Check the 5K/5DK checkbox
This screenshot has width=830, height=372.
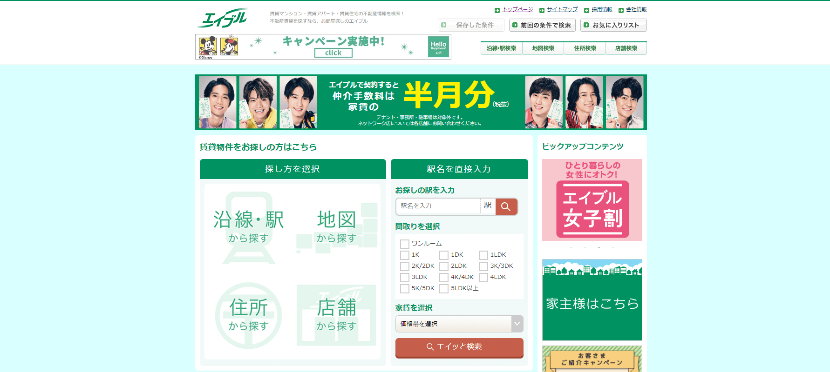pyautogui.click(x=405, y=288)
